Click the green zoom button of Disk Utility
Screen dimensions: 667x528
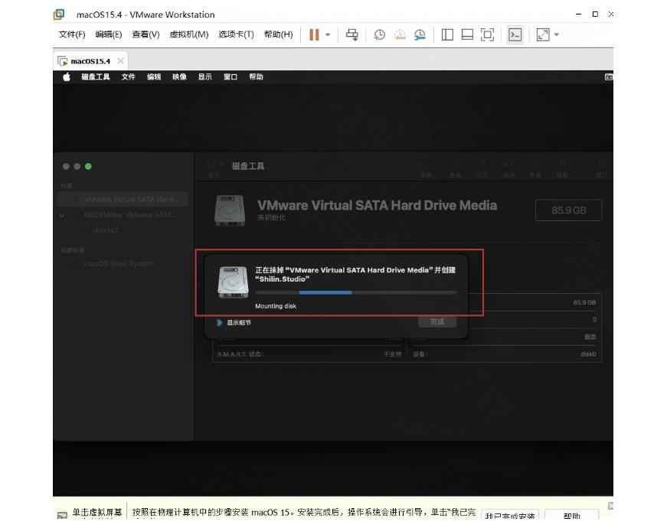coord(88,167)
